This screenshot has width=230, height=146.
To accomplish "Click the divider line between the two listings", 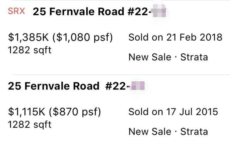I will (x=120, y=75).
